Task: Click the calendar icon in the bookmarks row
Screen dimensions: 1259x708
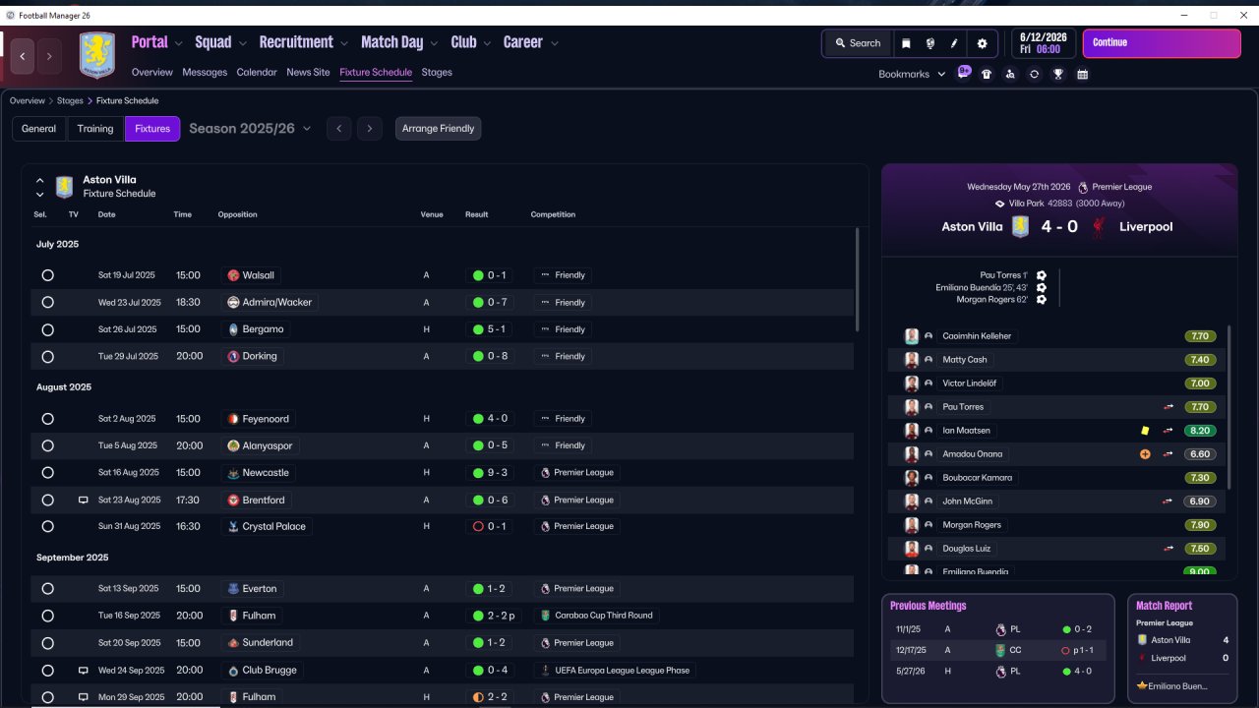Action: (x=1082, y=74)
